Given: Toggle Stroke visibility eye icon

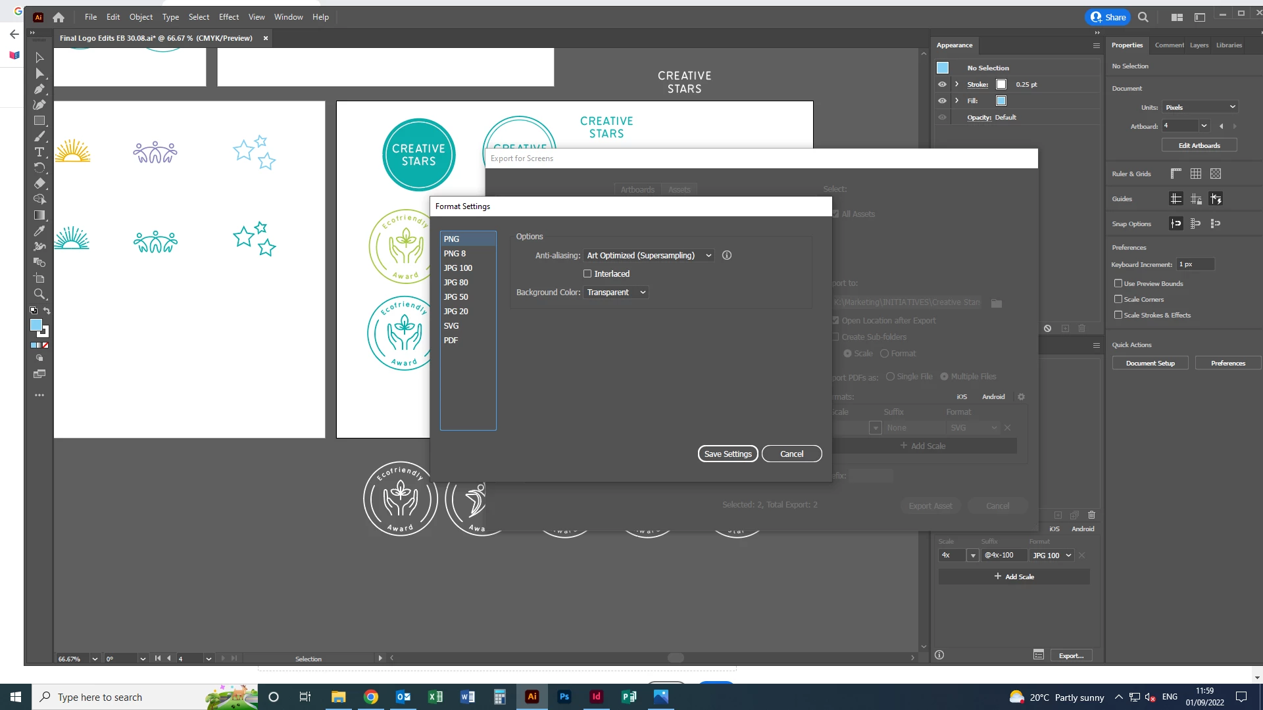Looking at the screenshot, I should [942, 84].
